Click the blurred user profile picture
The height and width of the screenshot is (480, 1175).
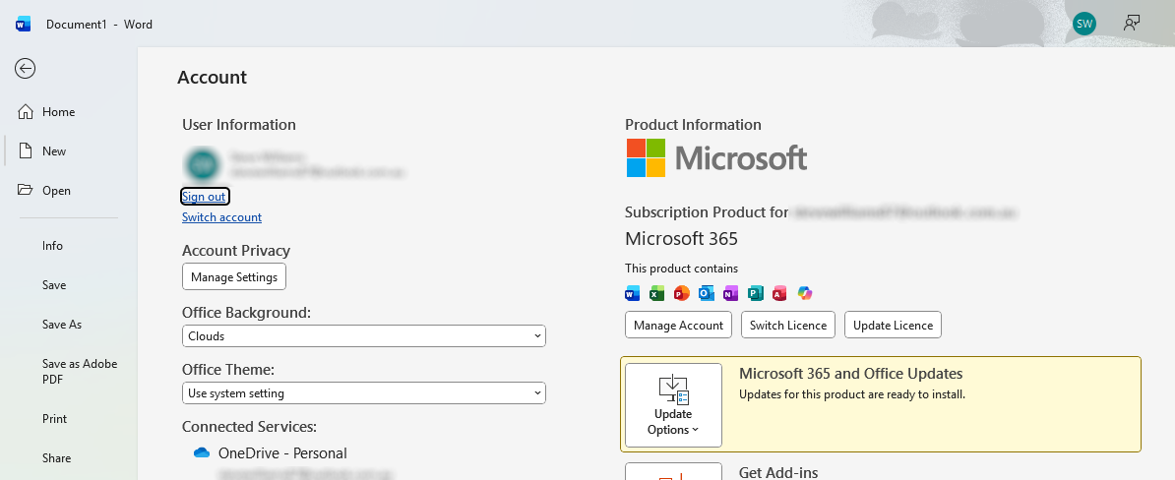tap(203, 164)
